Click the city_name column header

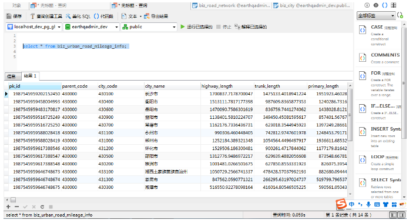click(172, 86)
